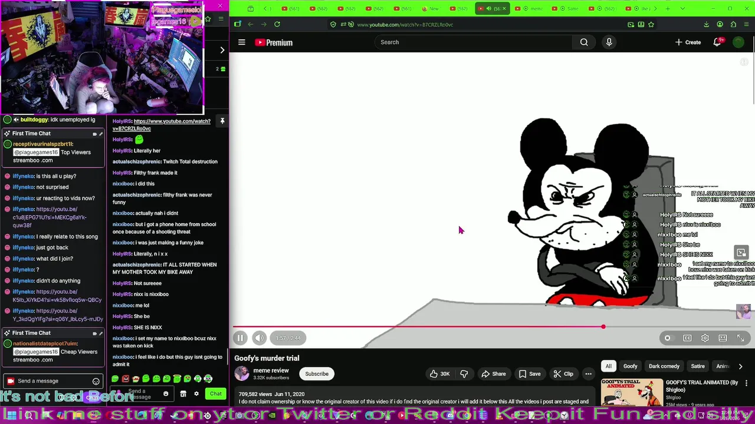Viewport: 755px width, 424px height.
Task: Open emote picker in the left Send a message box
Action: tap(96, 381)
